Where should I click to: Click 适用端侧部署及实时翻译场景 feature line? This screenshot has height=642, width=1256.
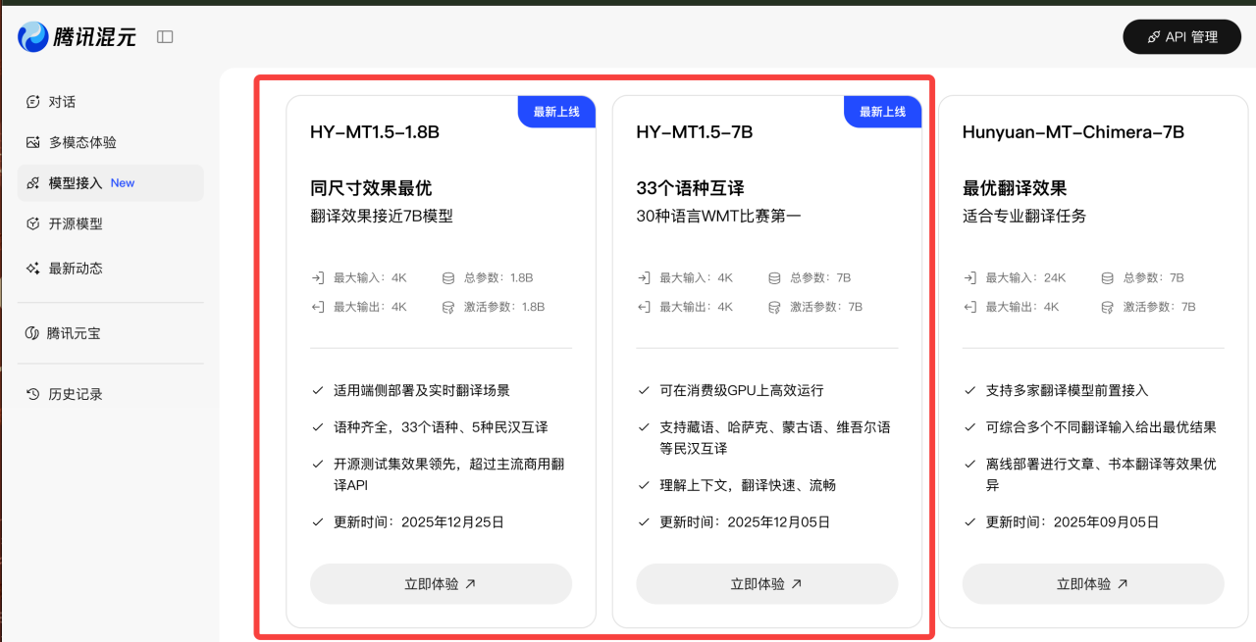tap(422, 390)
